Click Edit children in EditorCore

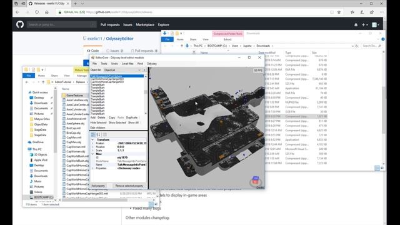pyautogui.click(x=97, y=127)
